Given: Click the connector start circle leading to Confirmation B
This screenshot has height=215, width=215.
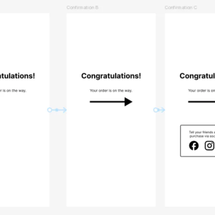Looking at the screenshot, I should pyautogui.click(x=49, y=110).
